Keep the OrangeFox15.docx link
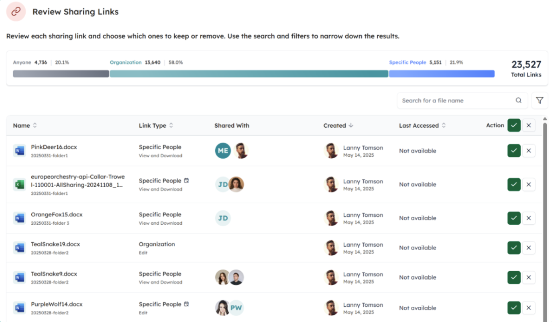The width and height of the screenshot is (552, 322). click(x=514, y=218)
